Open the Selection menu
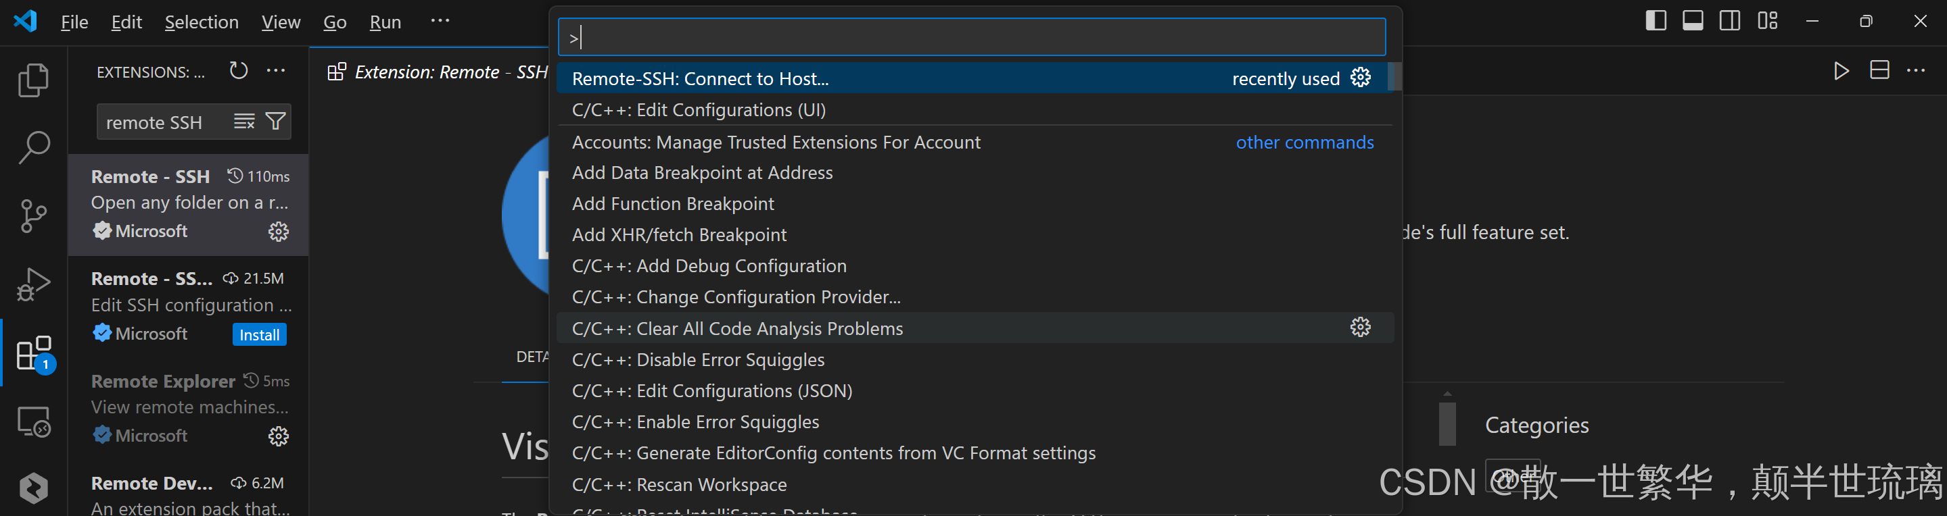This screenshot has height=516, width=1947. click(x=202, y=22)
